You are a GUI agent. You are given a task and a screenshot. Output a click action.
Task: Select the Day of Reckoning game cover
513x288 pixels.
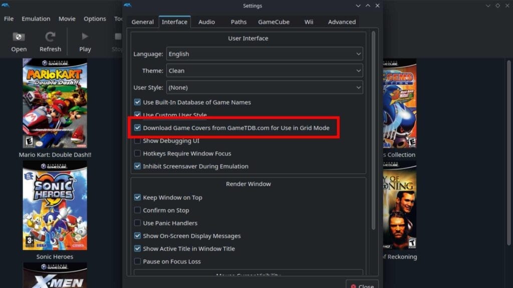tap(399, 205)
